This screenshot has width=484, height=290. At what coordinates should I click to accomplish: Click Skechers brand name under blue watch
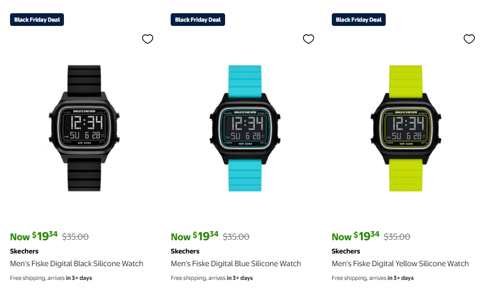[x=185, y=251]
